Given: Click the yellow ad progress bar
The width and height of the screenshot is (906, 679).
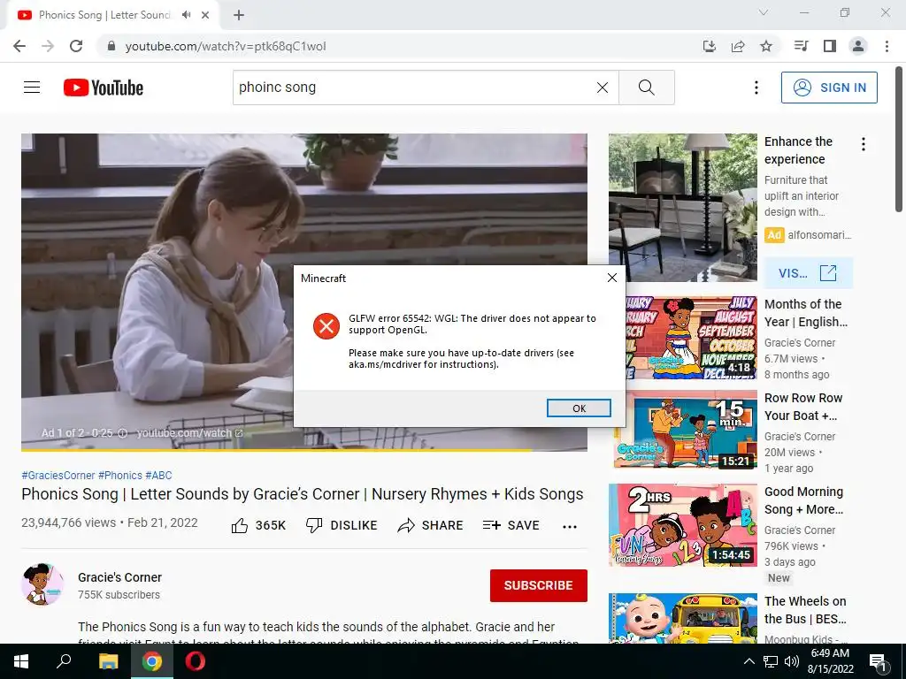Looking at the screenshot, I should pyautogui.click(x=304, y=450).
